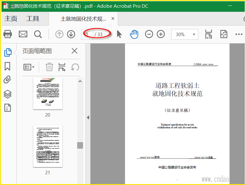Close the 页面缩略图 panel
The height and width of the screenshot is (185, 246).
click(74, 51)
